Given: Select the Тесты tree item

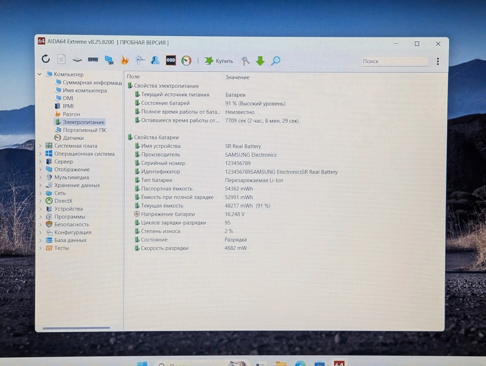Looking at the screenshot, I should (x=57, y=248).
